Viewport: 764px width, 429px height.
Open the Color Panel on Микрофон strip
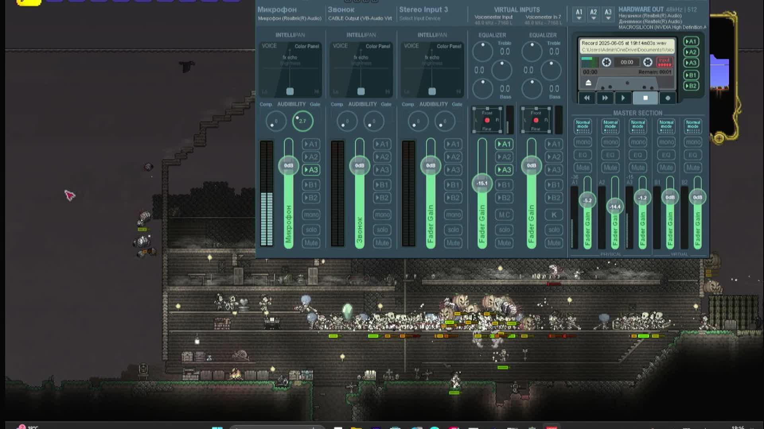[x=306, y=46]
